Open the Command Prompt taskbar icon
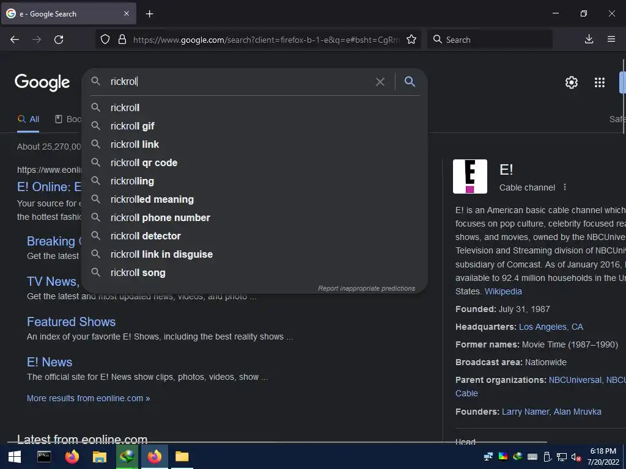This screenshot has height=469, width=626. 44,457
